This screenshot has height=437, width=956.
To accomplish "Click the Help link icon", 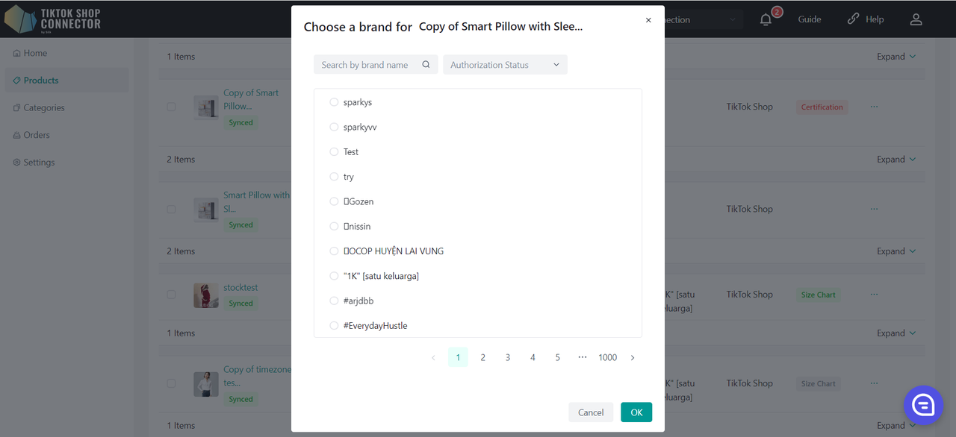I will click(853, 19).
